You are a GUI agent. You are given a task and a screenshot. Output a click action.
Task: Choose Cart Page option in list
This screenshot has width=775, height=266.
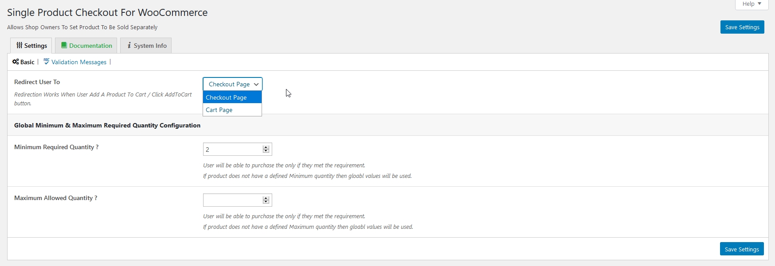click(x=232, y=110)
